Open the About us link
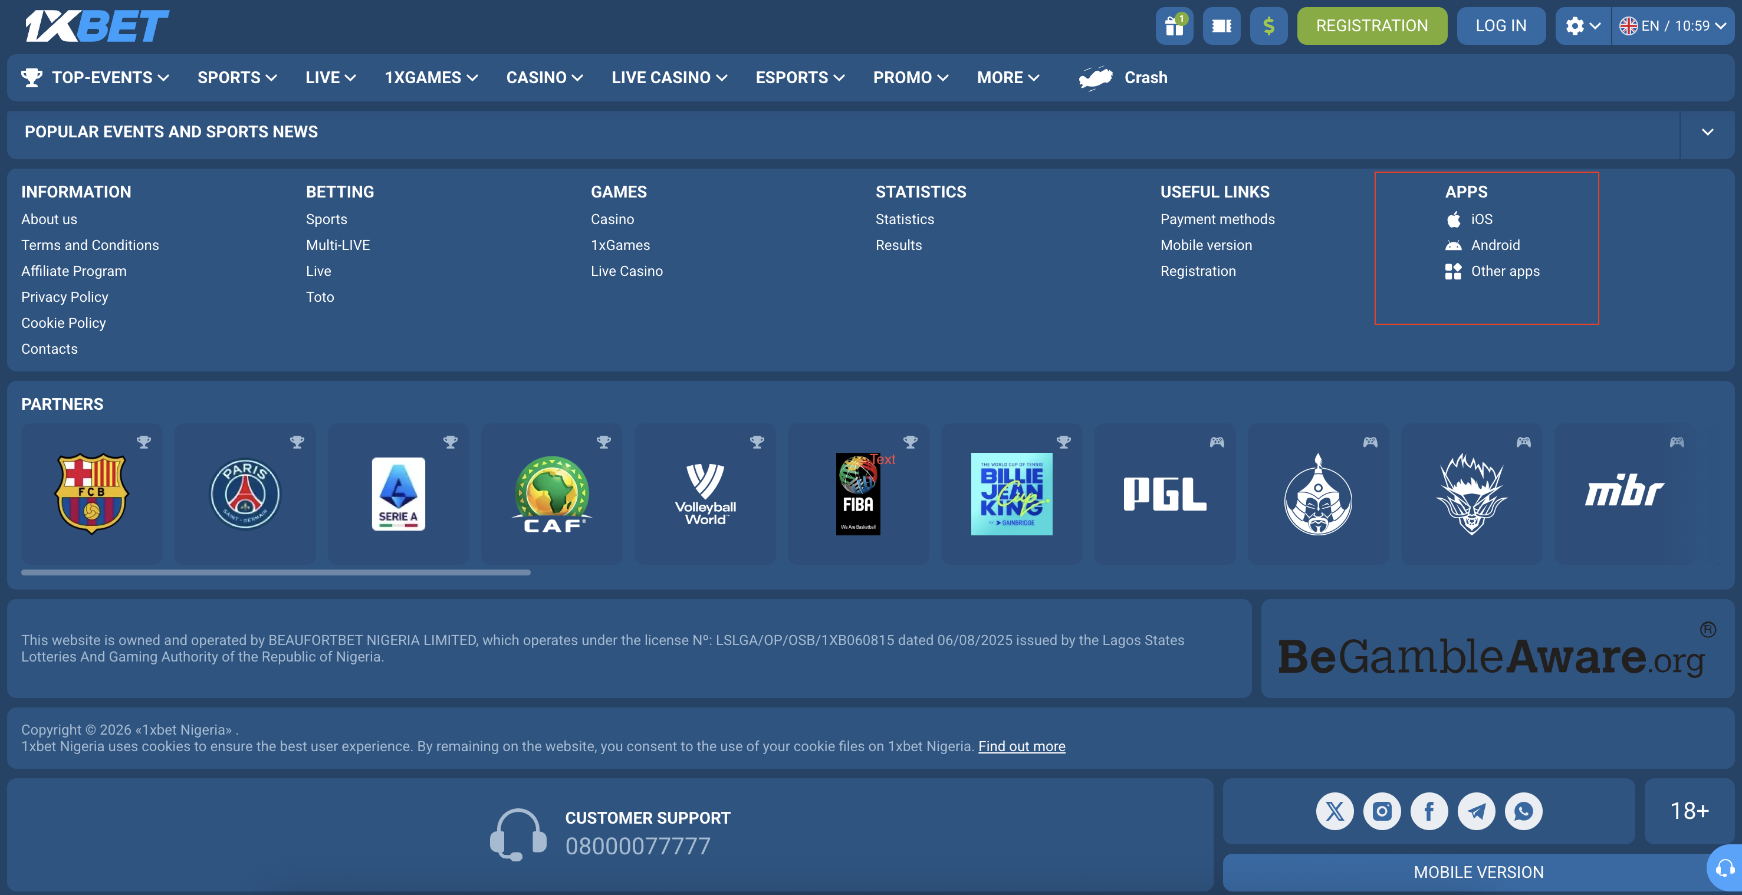 pos(50,220)
